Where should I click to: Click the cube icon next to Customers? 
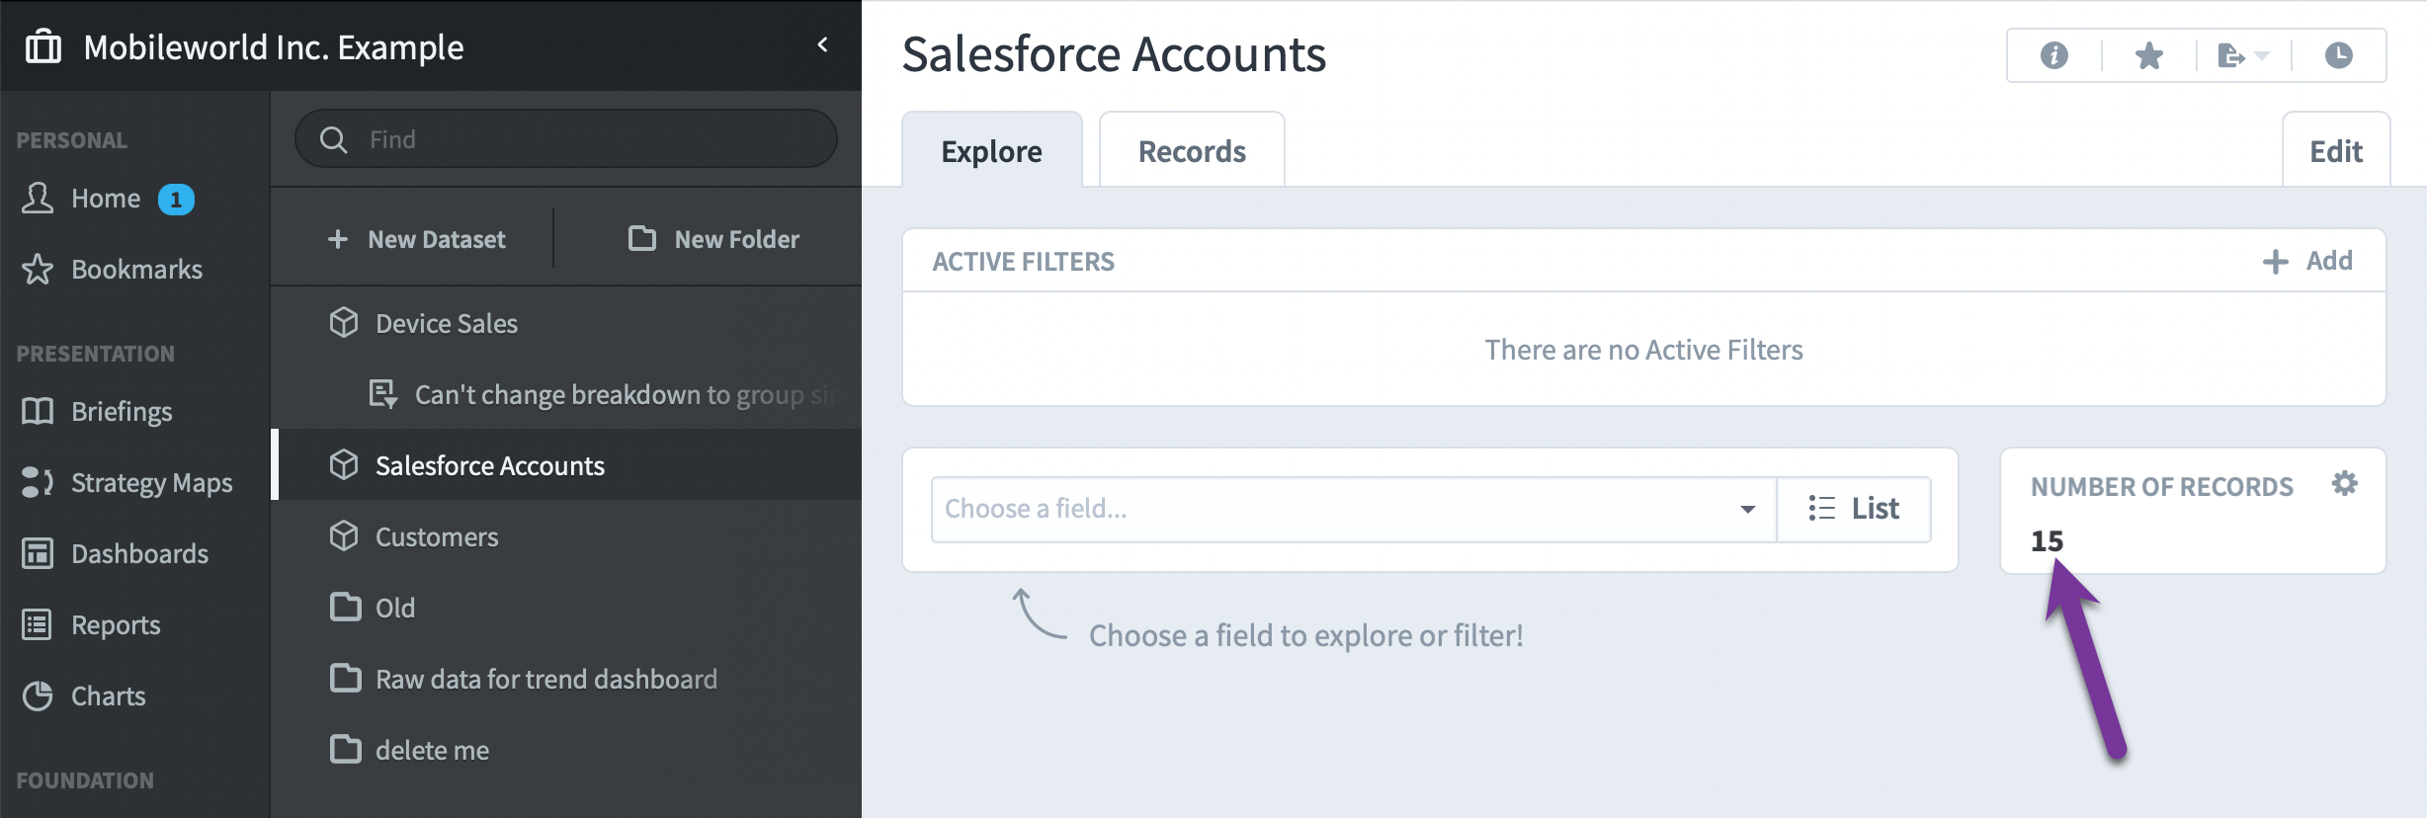point(344,535)
